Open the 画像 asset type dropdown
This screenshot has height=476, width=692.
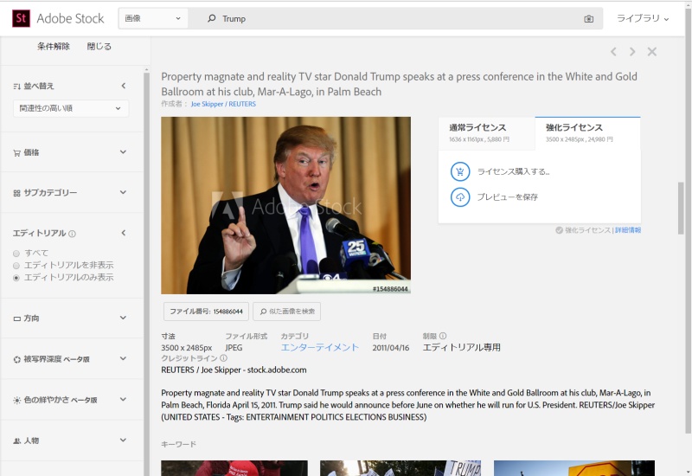153,18
